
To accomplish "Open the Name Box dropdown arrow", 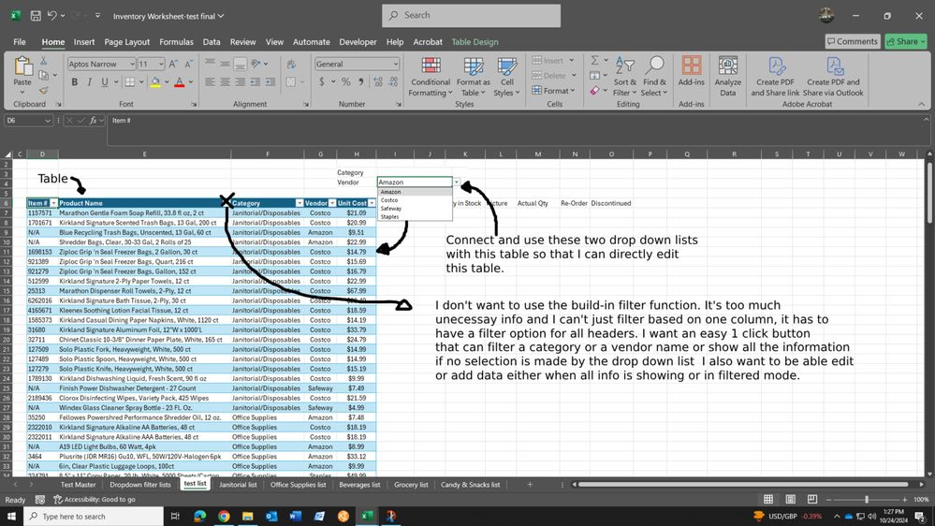I will (47, 121).
